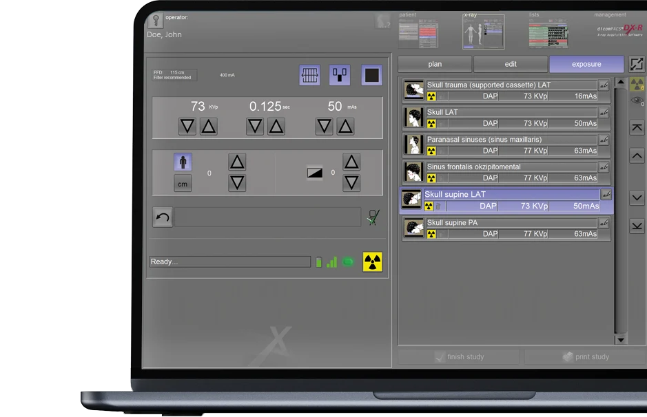
Task: Click the print study button
Action: (x=585, y=357)
